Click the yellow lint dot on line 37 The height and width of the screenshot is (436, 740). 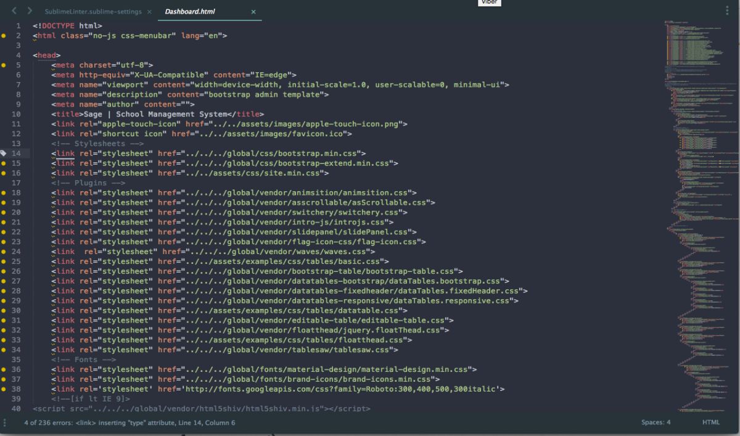pos(3,379)
